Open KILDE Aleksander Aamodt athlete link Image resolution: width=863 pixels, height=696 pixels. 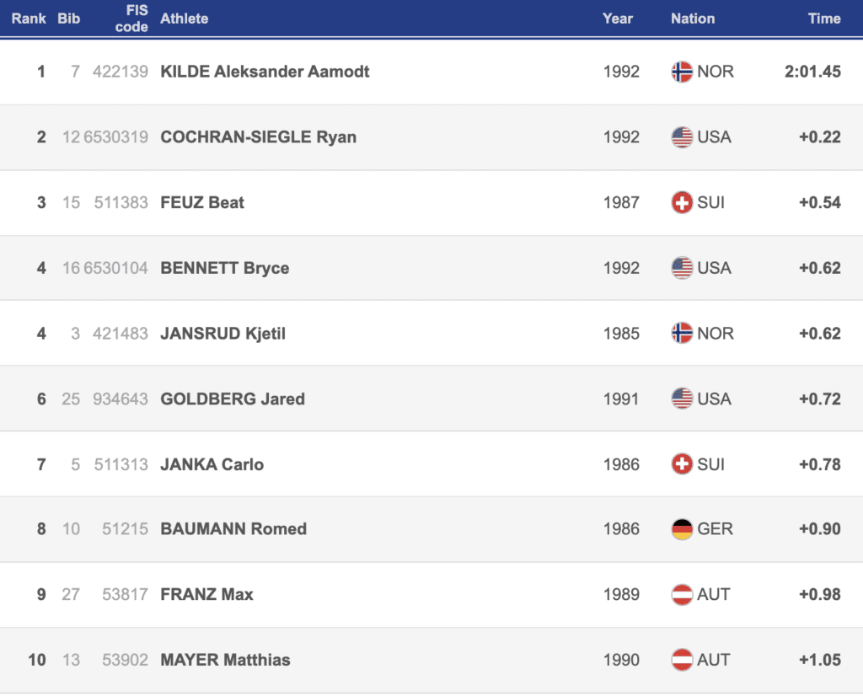click(265, 72)
